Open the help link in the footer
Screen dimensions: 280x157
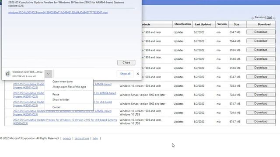pyautogui.click(x=95, y=138)
